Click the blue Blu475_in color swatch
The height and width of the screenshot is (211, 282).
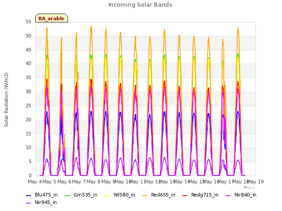(x=28, y=195)
